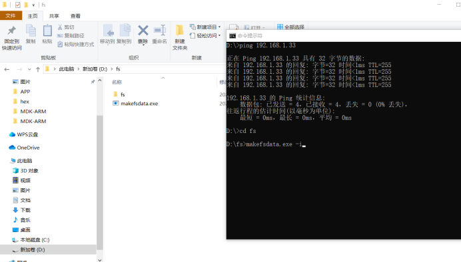Open the Easy access dropdown
The image size is (461, 262).
[x=205, y=35]
